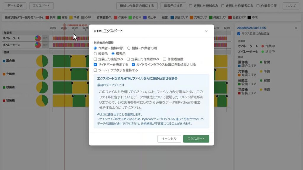Click 包装機 pie chart icon

pos(42,100)
